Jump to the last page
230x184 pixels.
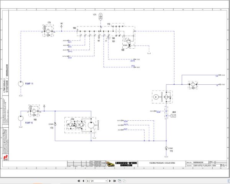pyautogui.click(x=115, y=181)
